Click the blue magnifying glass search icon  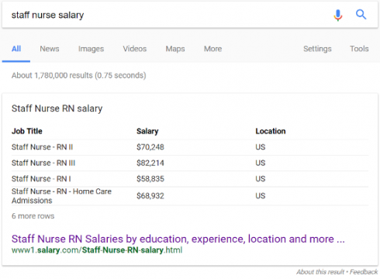361,15
